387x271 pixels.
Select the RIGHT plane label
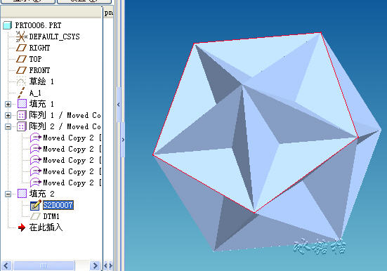(x=39, y=48)
